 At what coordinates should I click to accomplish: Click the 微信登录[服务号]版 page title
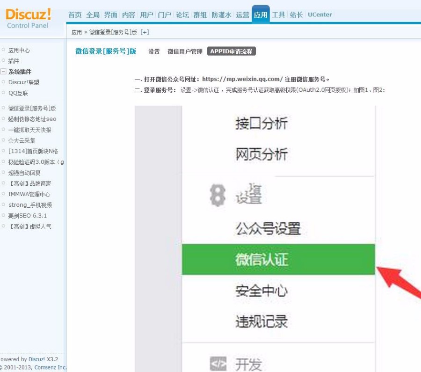point(106,51)
